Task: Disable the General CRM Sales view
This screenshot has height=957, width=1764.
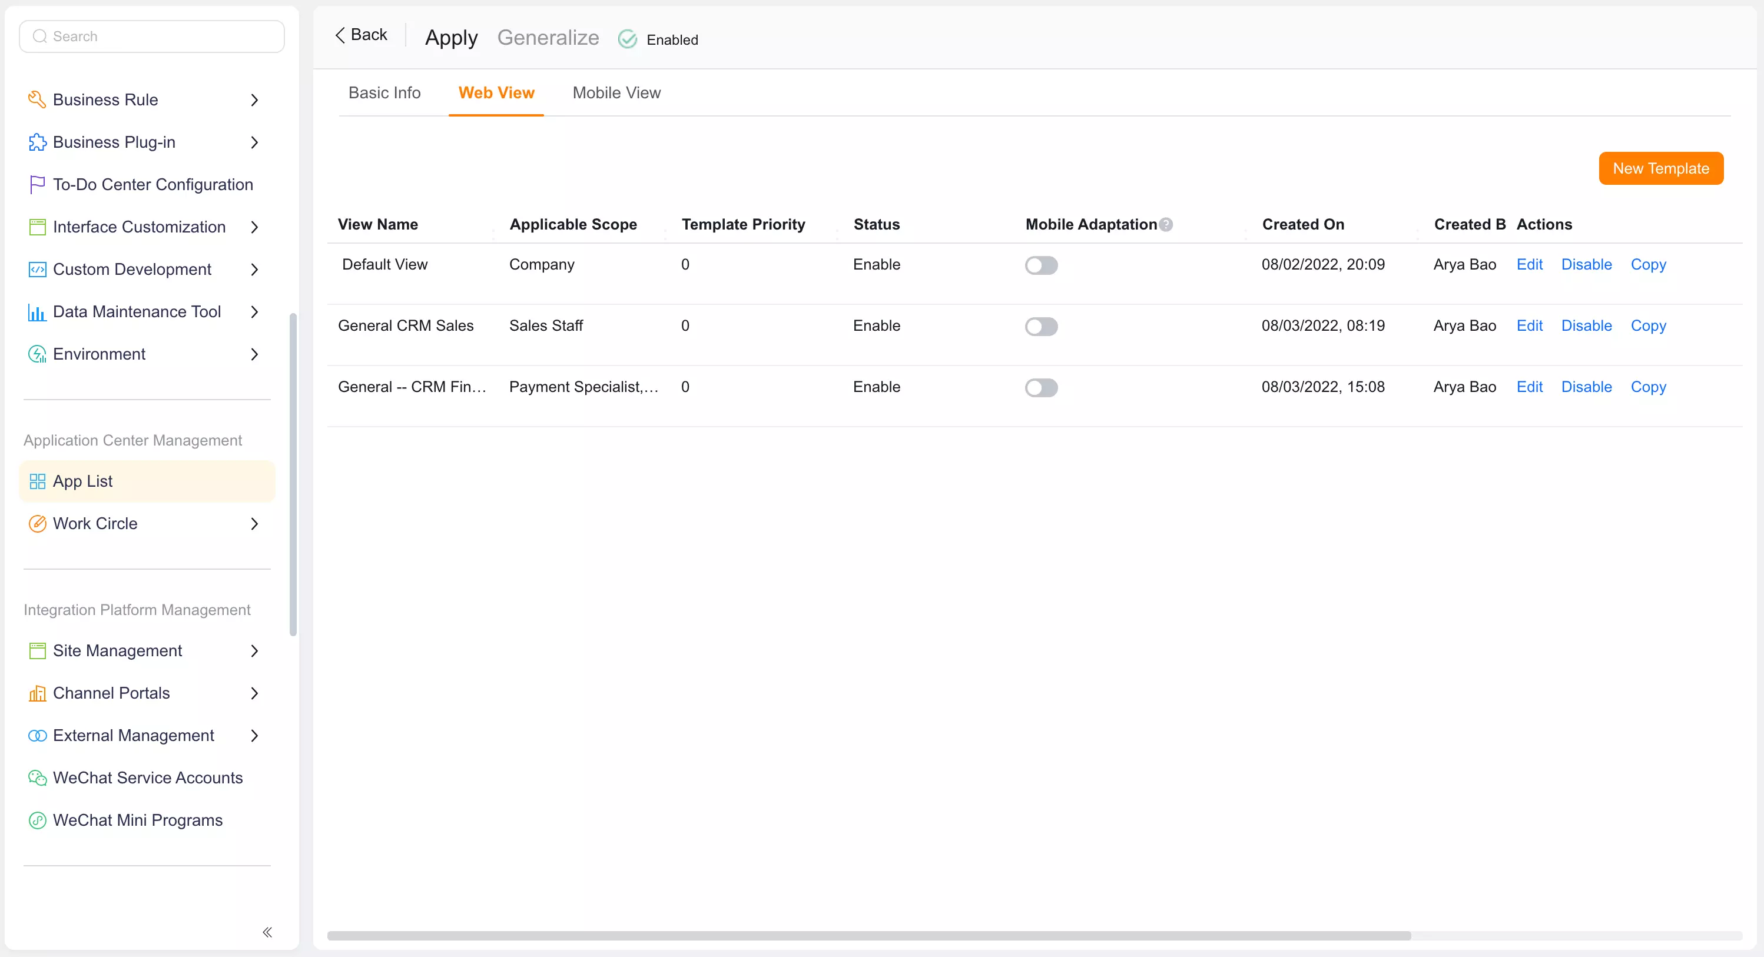Action: (1586, 326)
